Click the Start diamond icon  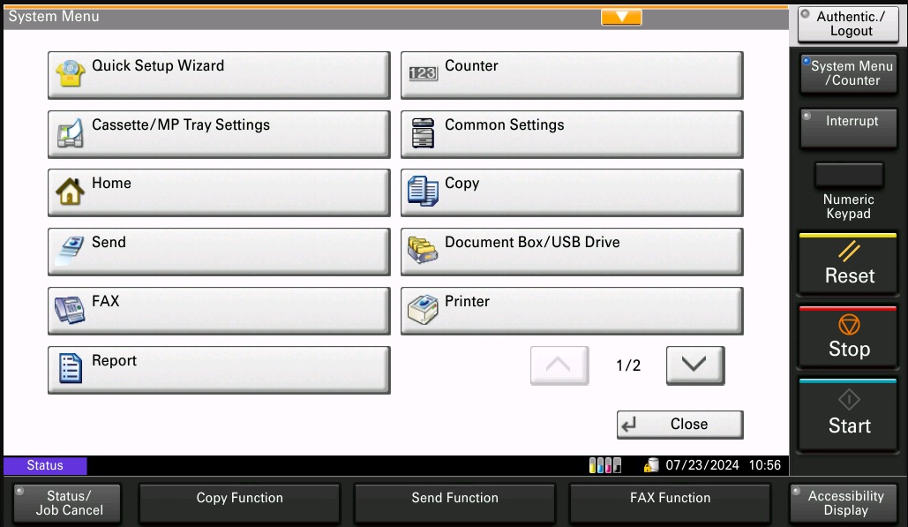(x=849, y=400)
